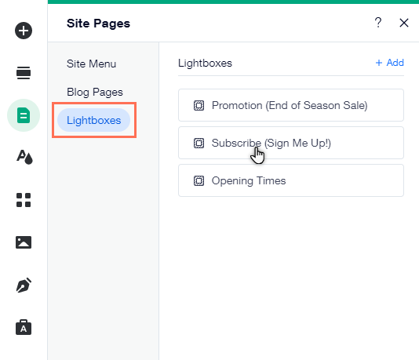This screenshot has width=419, height=360.
Task: Select the Pages & Menu icon
Action: coord(24,115)
